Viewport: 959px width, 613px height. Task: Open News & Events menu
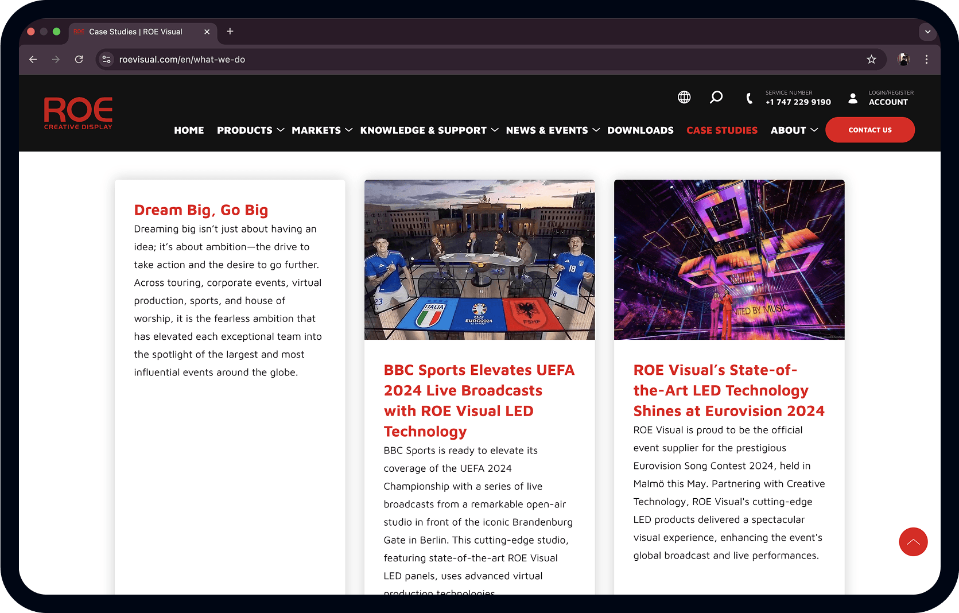[547, 130]
